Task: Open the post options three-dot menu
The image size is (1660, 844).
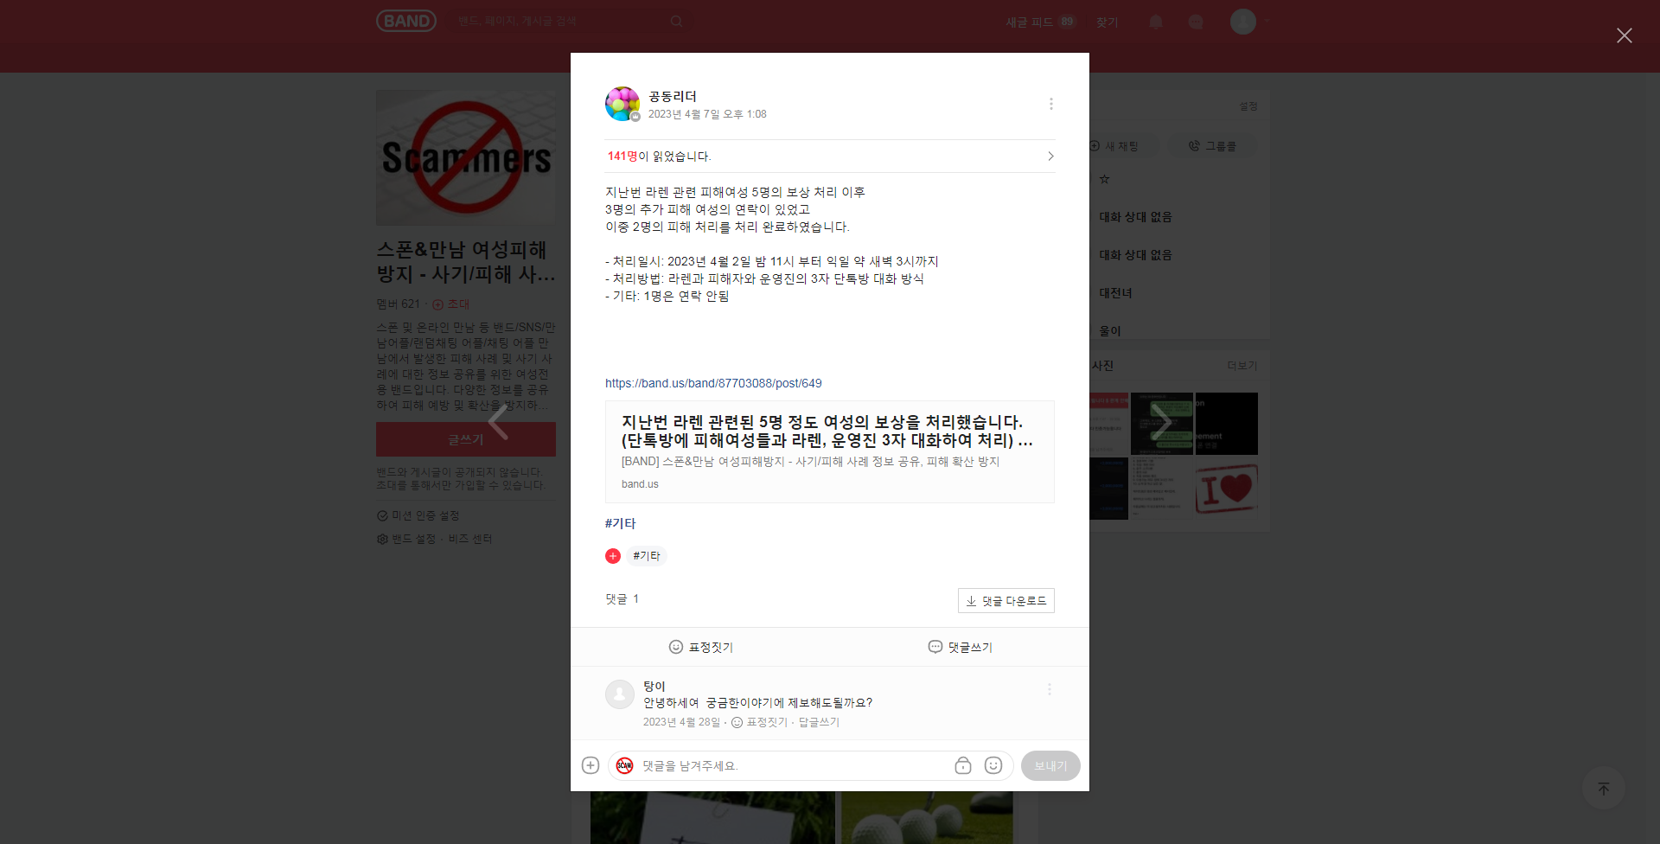Action: (x=1050, y=104)
